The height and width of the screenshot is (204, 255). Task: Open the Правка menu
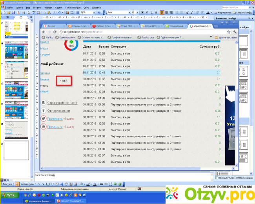click(x=19, y=7)
